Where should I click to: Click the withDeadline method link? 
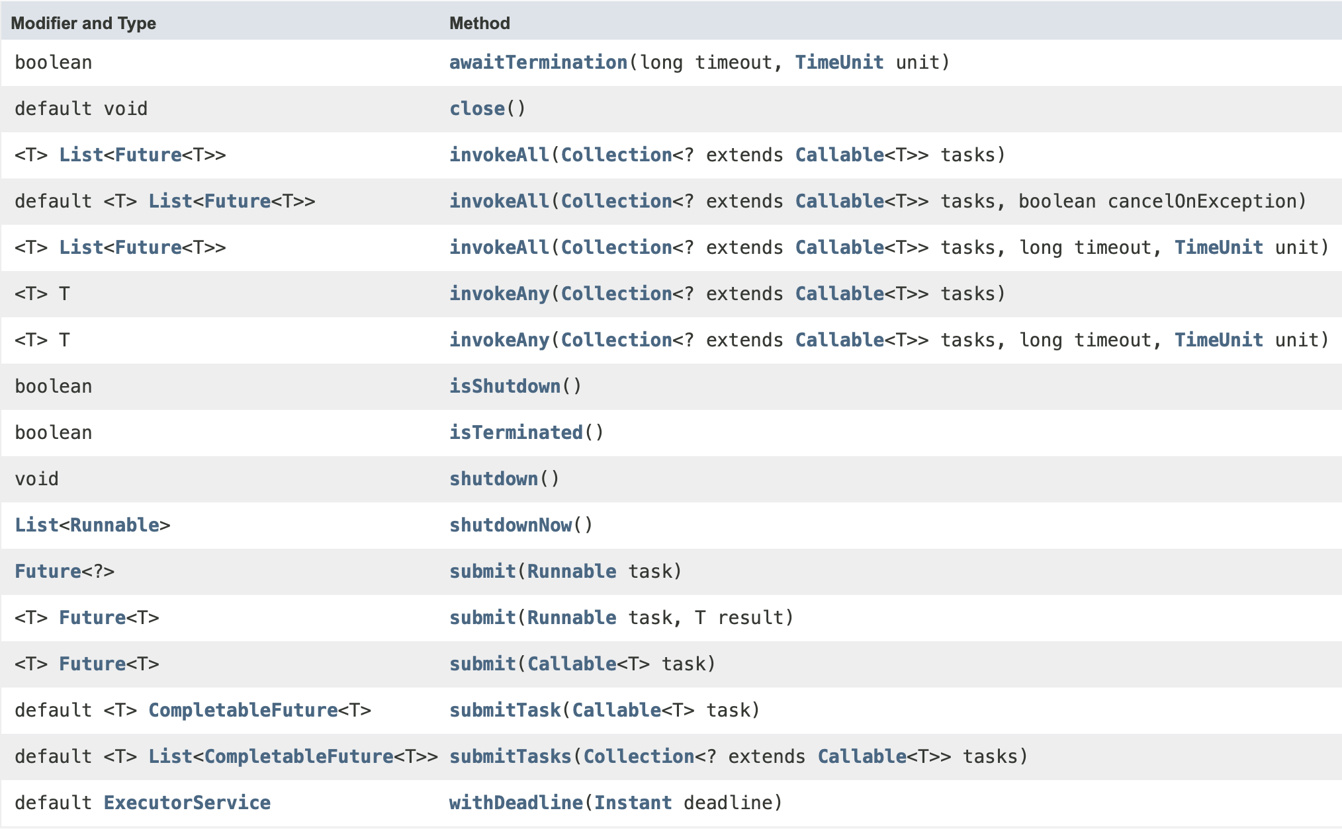(515, 803)
